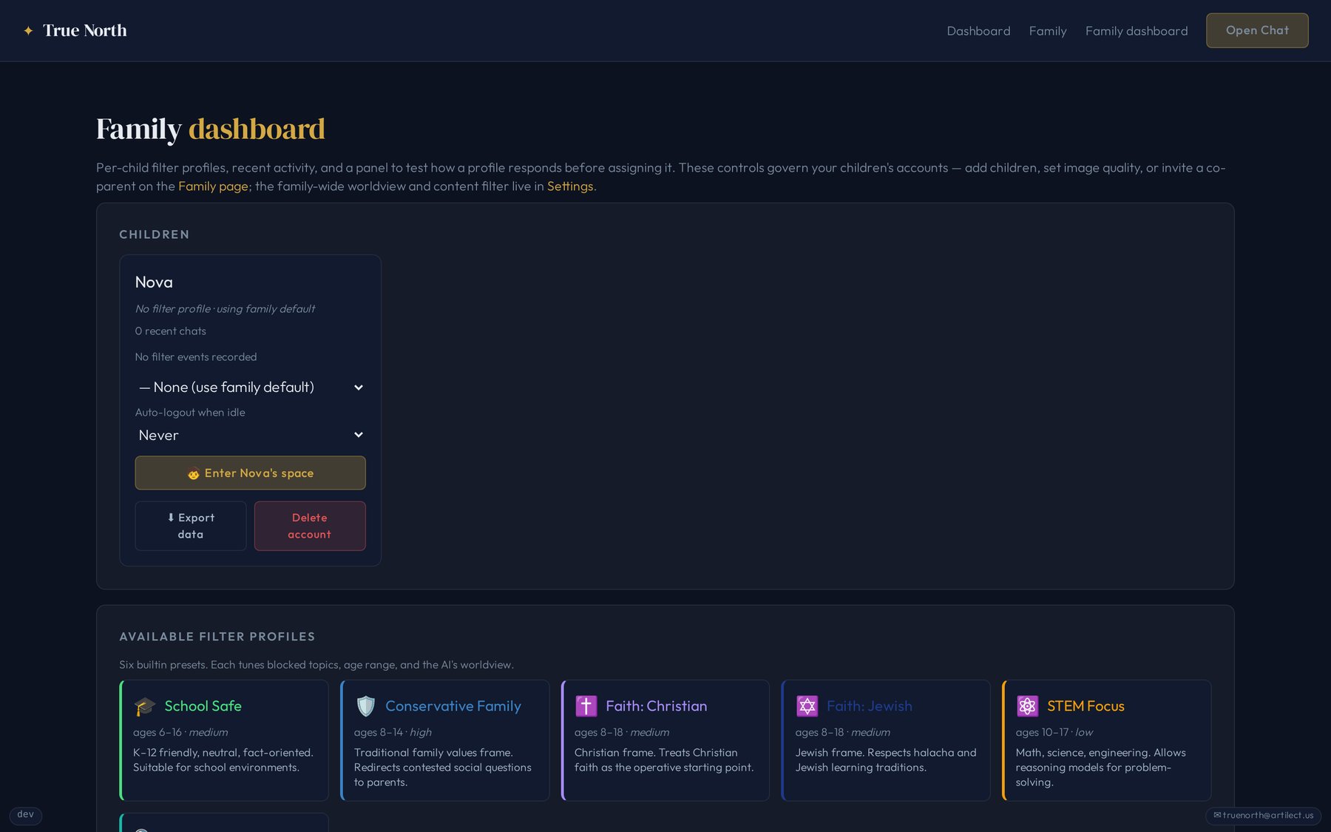1331x832 pixels.
Task: Select Family dashboard in the top navigation
Action: pos(1137,31)
